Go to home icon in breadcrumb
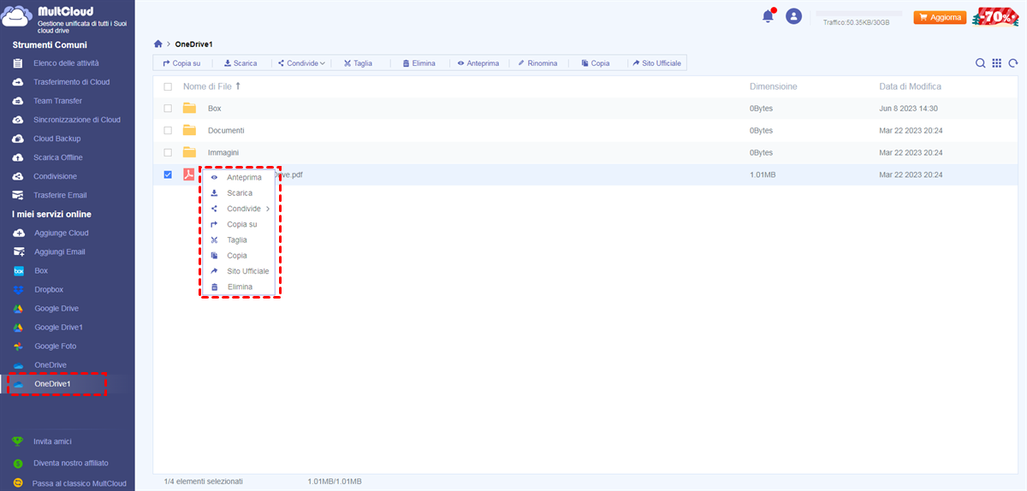This screenshot has height=491, width=1027. tap(157, 44)
